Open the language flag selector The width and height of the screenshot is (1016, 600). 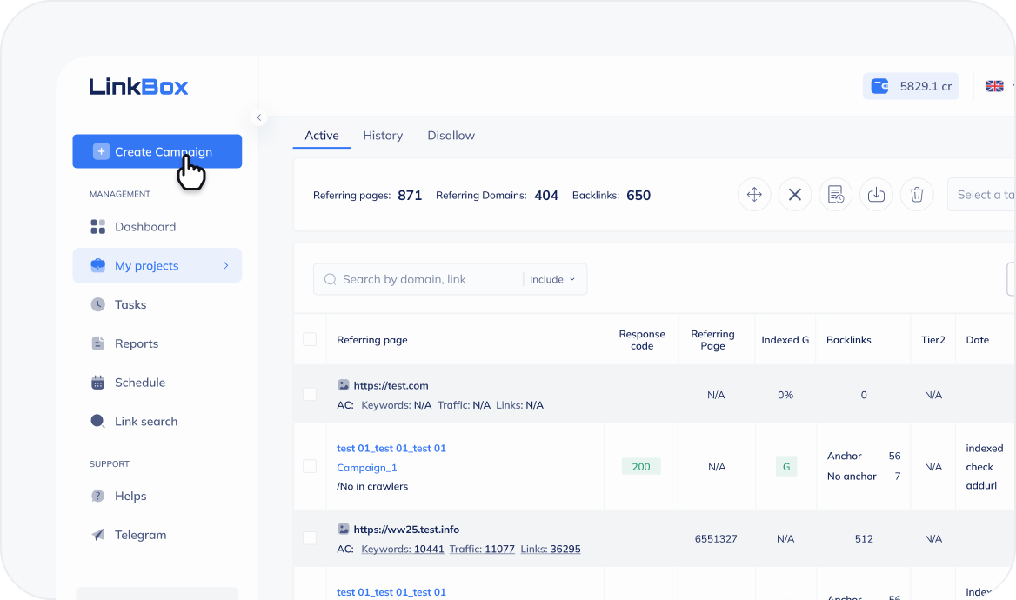click(x=995, y=86)
